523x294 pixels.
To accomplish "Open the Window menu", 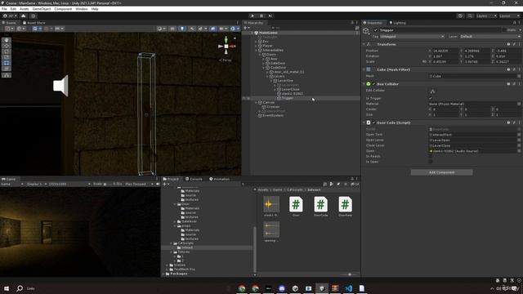I will [82, 9].
